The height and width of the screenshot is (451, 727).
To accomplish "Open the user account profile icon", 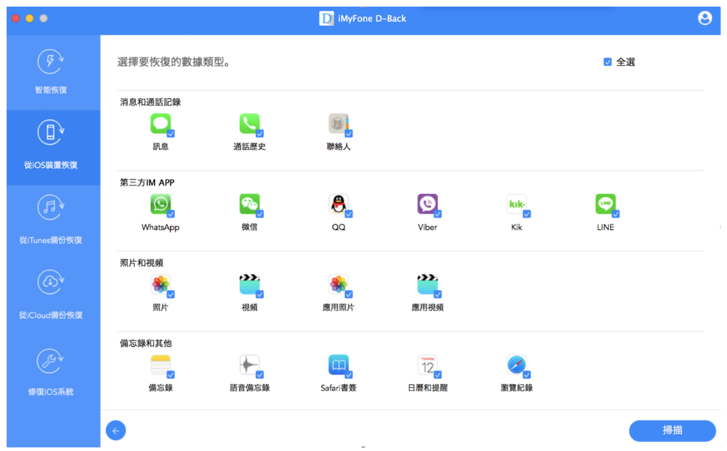I will [x=704, y=18].
